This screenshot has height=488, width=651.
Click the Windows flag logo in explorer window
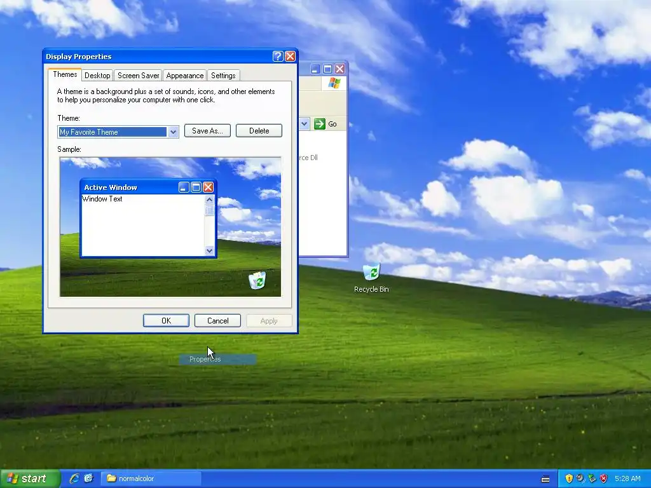pyautogui.click(x=334, y=83)
